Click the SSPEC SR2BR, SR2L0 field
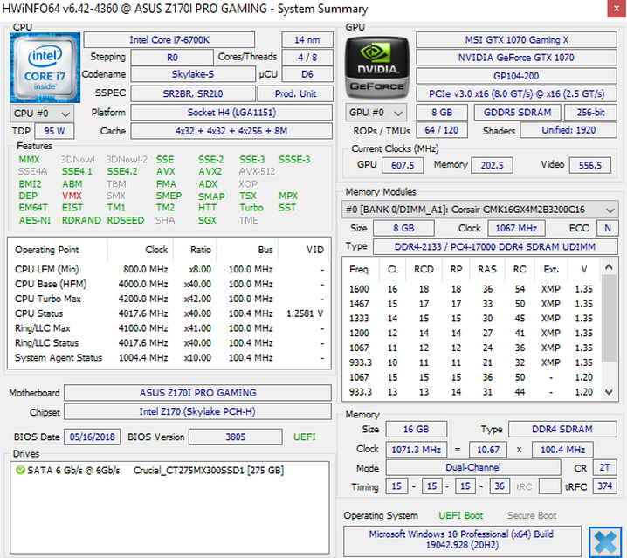This screenshot has height=558, width=627. coord(193,93)
